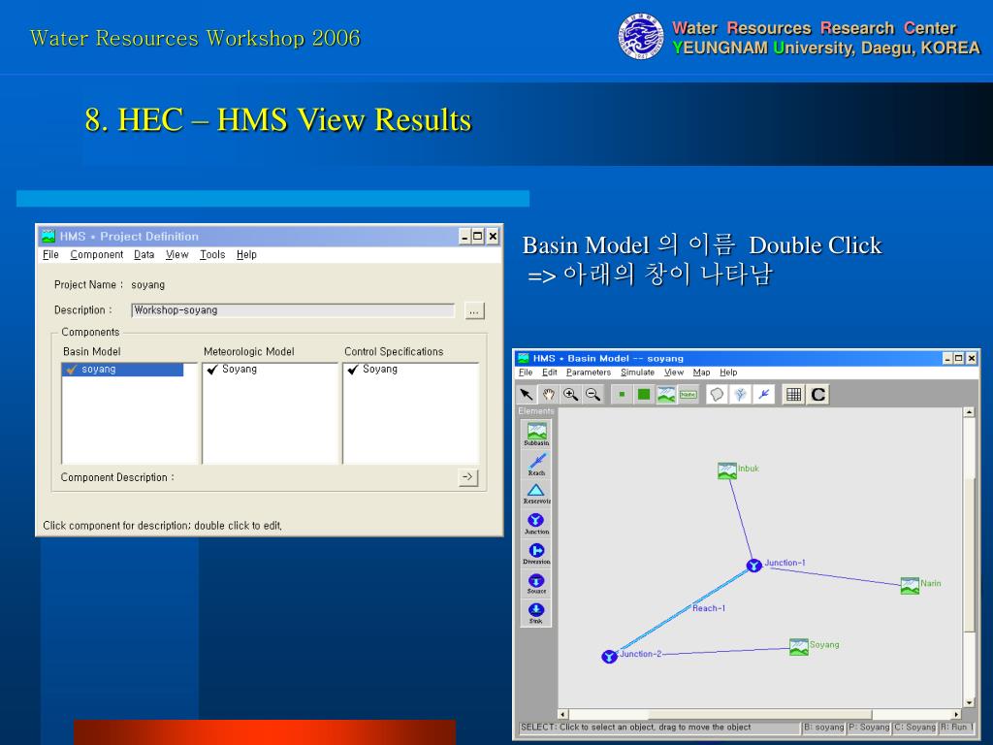Pick the Junction element from palette
The image size is (993, 745).
coord(536,523)
